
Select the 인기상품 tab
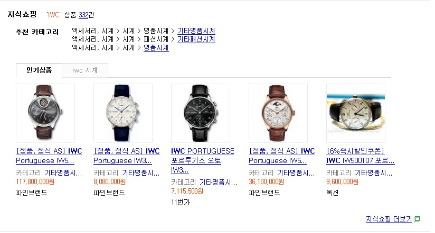39,70
